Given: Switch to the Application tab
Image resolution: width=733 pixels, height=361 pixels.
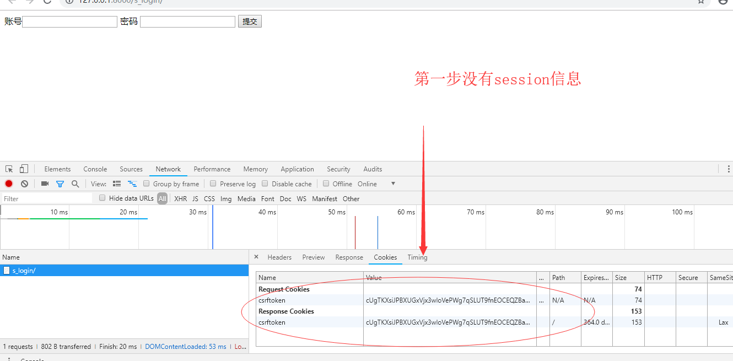Looking at the screenshot, I should pos(297,169).
